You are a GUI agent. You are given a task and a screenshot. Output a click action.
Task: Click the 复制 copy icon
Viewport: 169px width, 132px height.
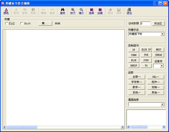point(25,11)
